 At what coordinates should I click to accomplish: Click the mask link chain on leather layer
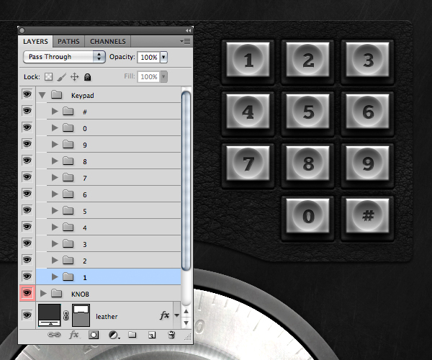(x=66, y=315)
